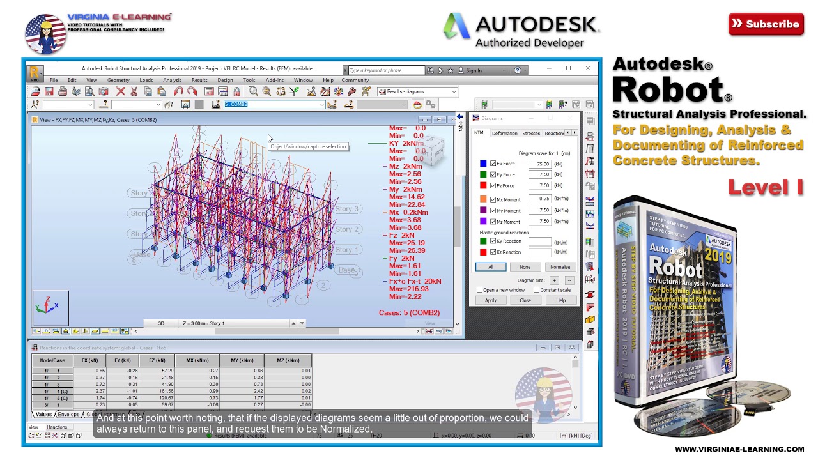Click the Redo arrow icon
Image resolution: width=818 pixels, height=460 pixels.
coord(192,91)
